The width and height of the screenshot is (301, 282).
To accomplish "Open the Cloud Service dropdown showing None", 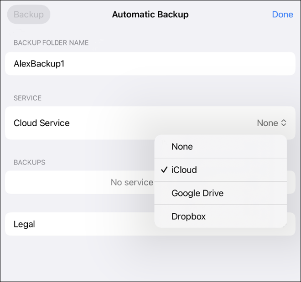I will point(271,123).
